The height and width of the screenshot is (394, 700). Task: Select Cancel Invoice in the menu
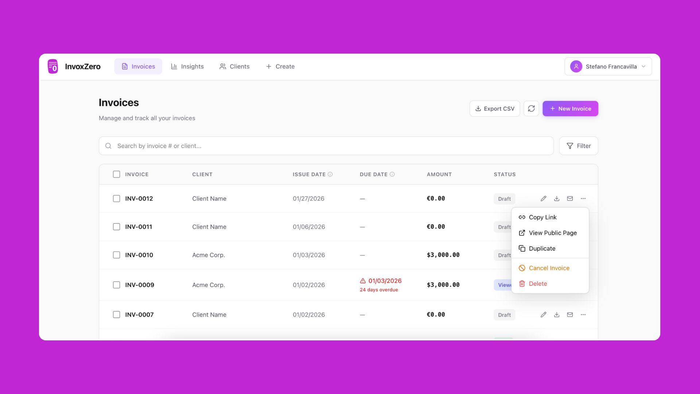pos(549,268)
